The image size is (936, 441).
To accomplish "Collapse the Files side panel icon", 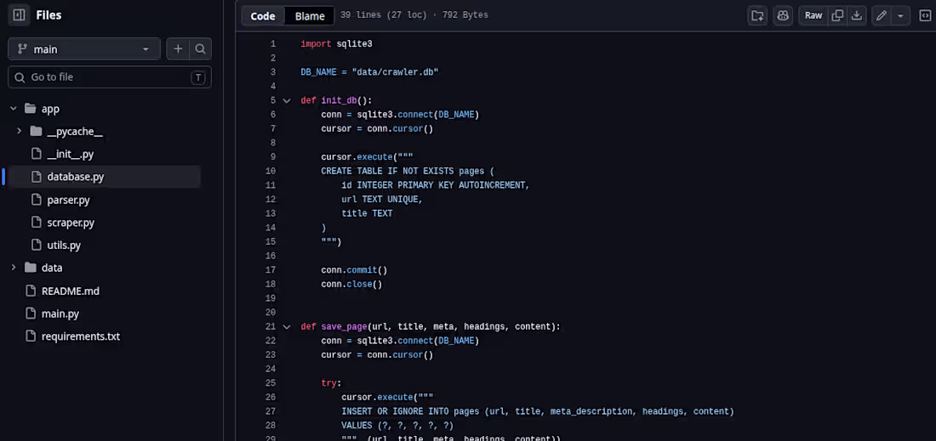I will (19, 15).
